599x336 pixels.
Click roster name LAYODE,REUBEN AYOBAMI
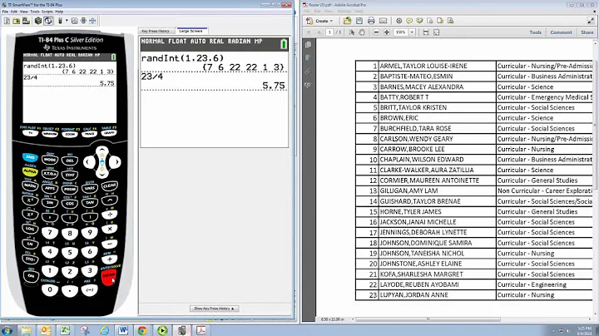pyautogui.click(x=419, y=284)
